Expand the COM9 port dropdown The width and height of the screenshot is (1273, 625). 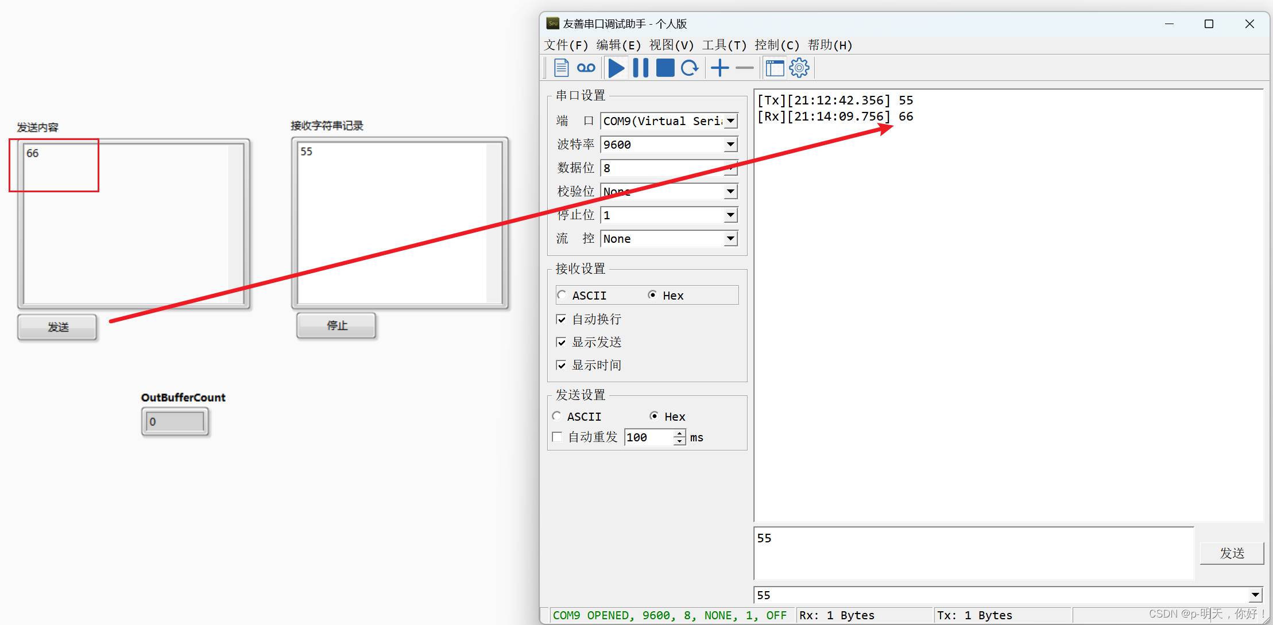[x=730, y=121]
